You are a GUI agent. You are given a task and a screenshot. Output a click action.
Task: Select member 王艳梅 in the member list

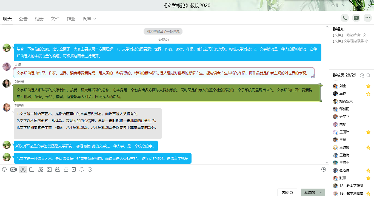pyautogui.click(x=344, y=155)
